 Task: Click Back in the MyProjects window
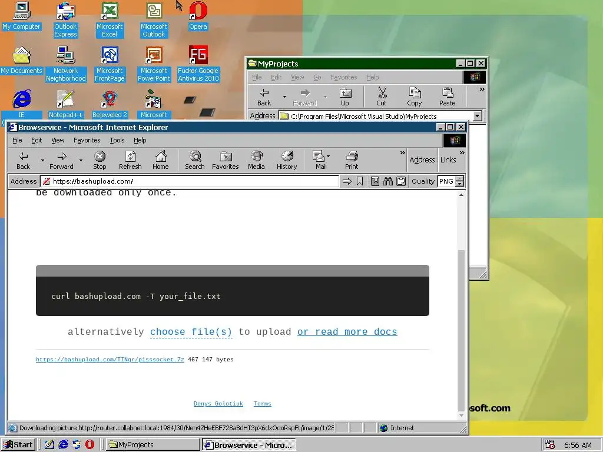click(x=264, y=97)
